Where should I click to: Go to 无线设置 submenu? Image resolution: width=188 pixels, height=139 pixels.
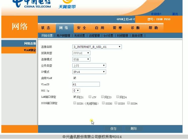pyautogui.click(x=79, y=36)
